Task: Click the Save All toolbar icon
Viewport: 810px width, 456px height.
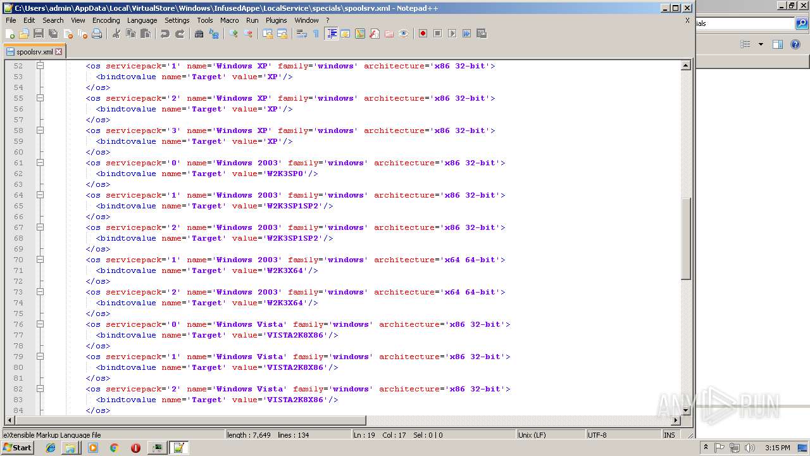Action: tap(53, 34)
